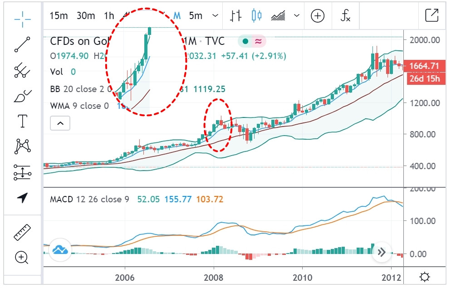
Task: Select the trend line drawing tool
Action: click(22, 44)
